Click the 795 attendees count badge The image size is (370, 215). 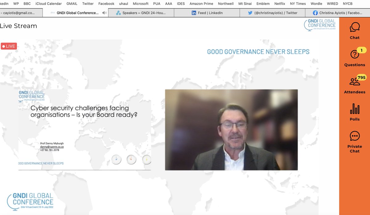coord(361,78)
